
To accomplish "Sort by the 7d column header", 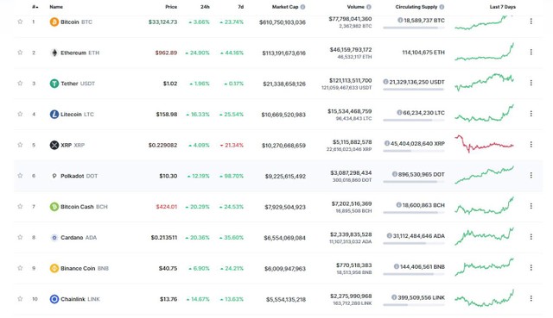I will [x=240, y=7].
